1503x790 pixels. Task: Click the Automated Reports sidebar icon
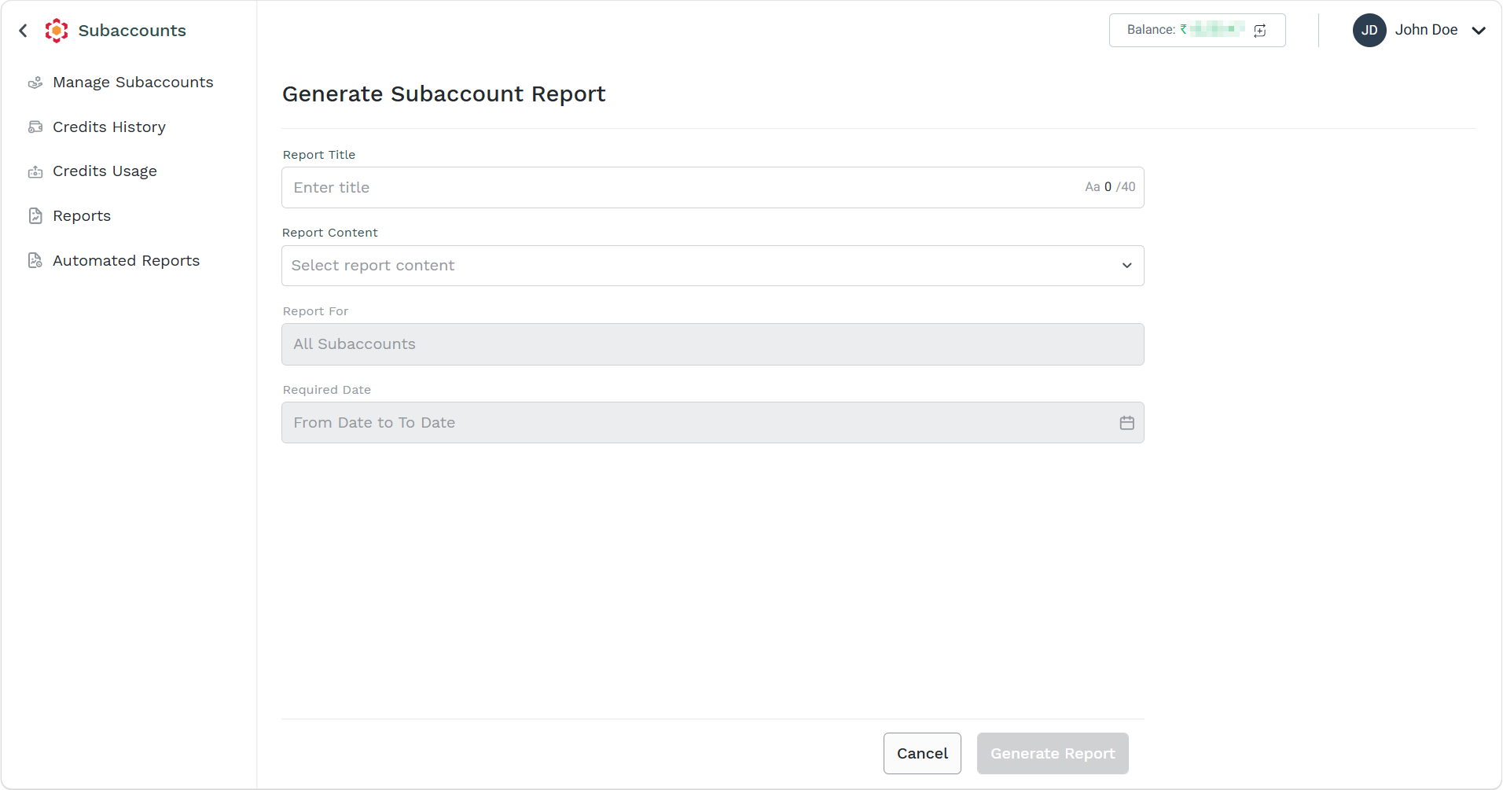point(35,261)
